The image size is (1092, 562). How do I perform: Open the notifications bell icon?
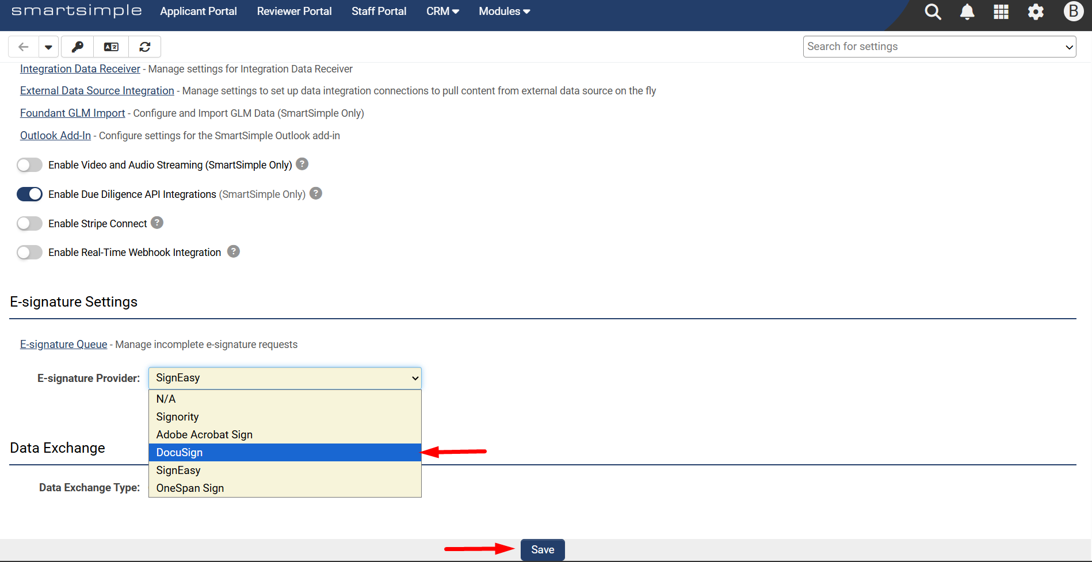967,12
